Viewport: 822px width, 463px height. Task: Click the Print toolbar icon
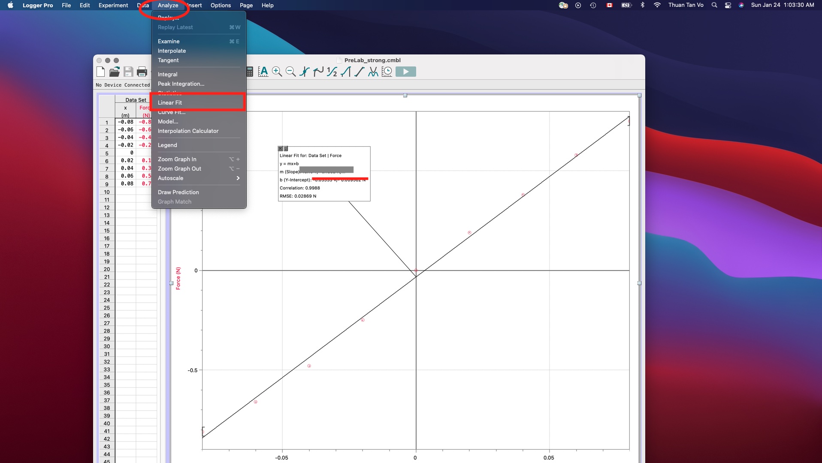tap(142, 72)
